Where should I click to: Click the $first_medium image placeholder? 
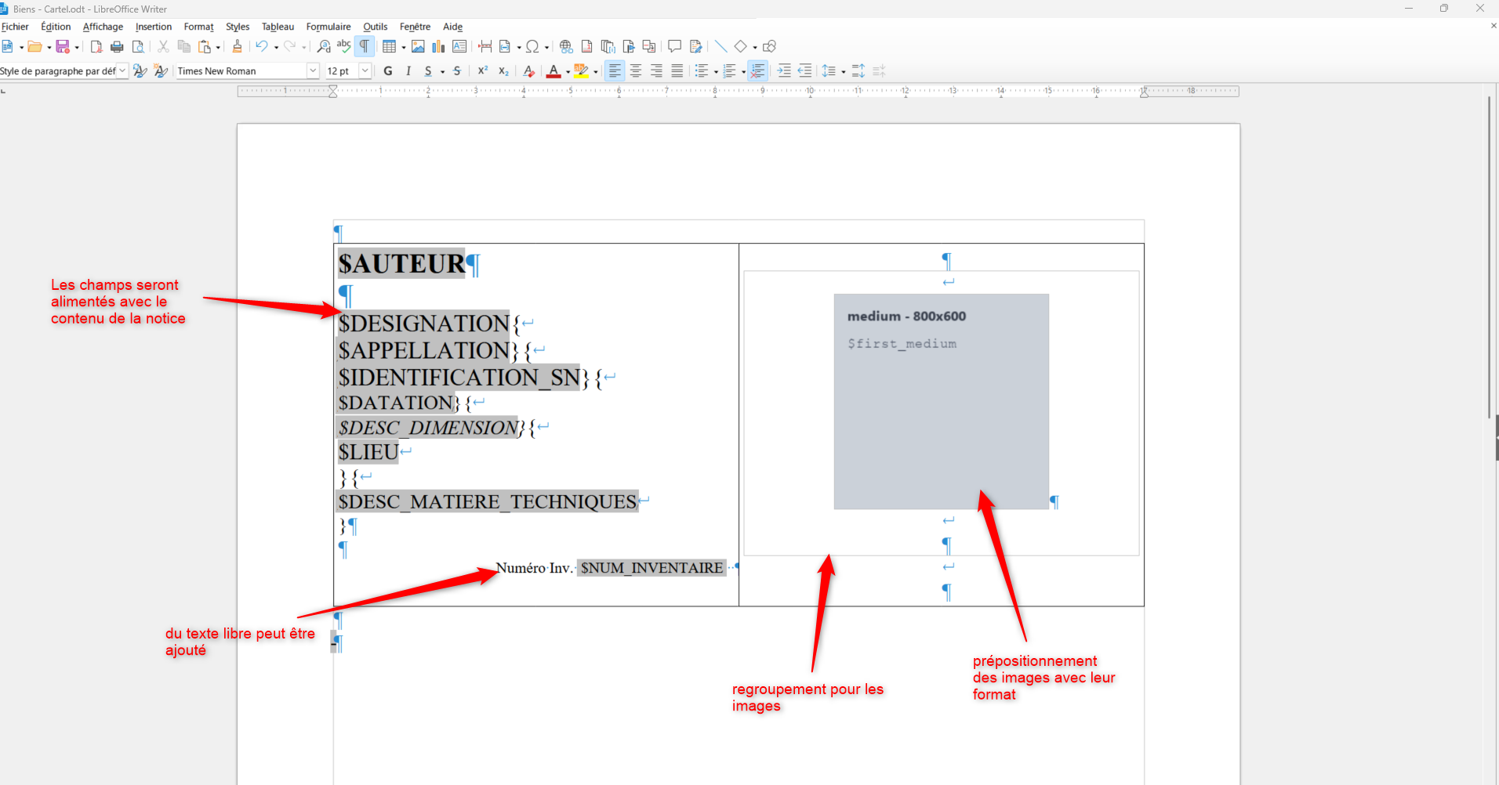click(941, 401)
